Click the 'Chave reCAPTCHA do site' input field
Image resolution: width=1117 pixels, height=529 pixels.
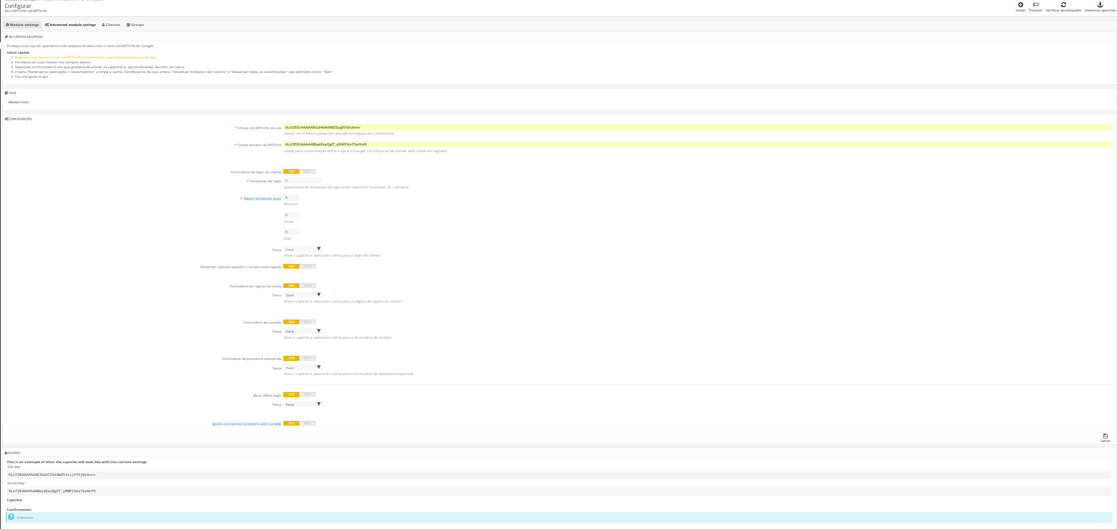[x=697, y=127]
